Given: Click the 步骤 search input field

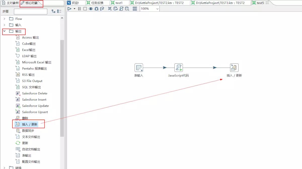Looking at the screenshot, I should point(30,11).
